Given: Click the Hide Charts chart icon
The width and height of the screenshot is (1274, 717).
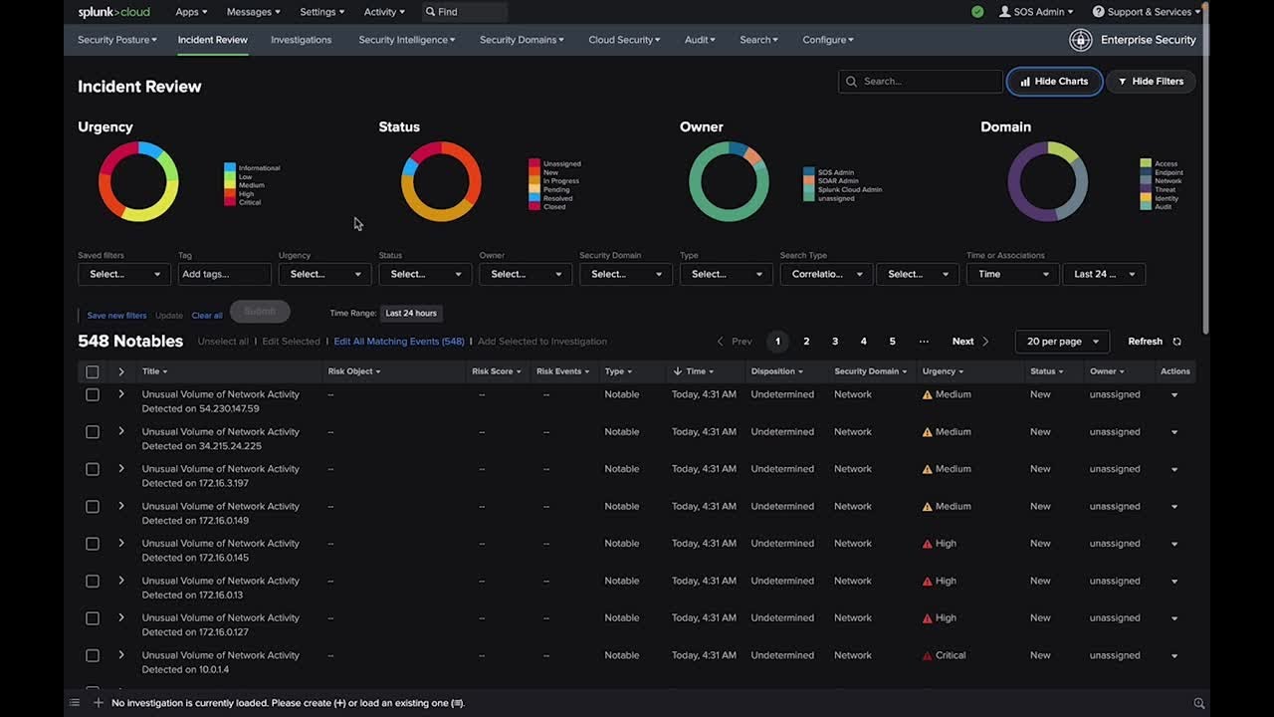Looking at the screenshot, I should click(1025, 82).
